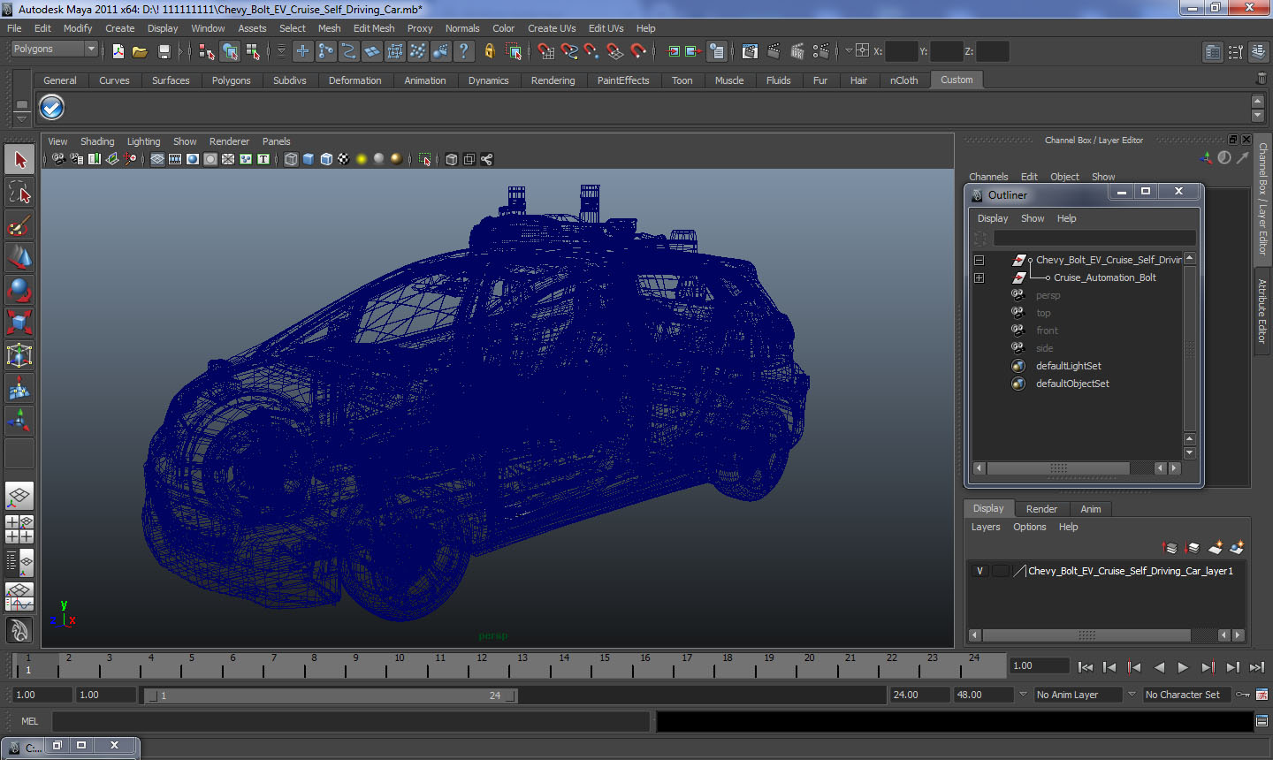The width and height of the screenshot is (1273, 760).
Task: Go to start of playback range
Action: 1085,667
